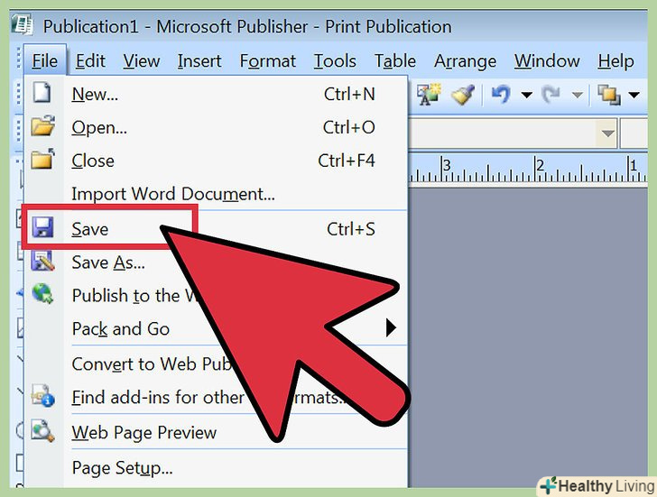Choose Close in the File menu
The height and width of the screenshot is (497, 657).
click(216, 161)
